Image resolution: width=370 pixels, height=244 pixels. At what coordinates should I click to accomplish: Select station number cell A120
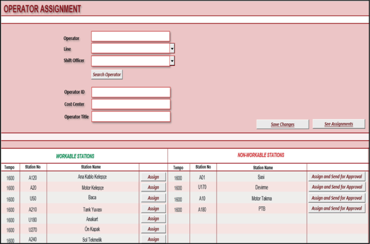[33, 178]
